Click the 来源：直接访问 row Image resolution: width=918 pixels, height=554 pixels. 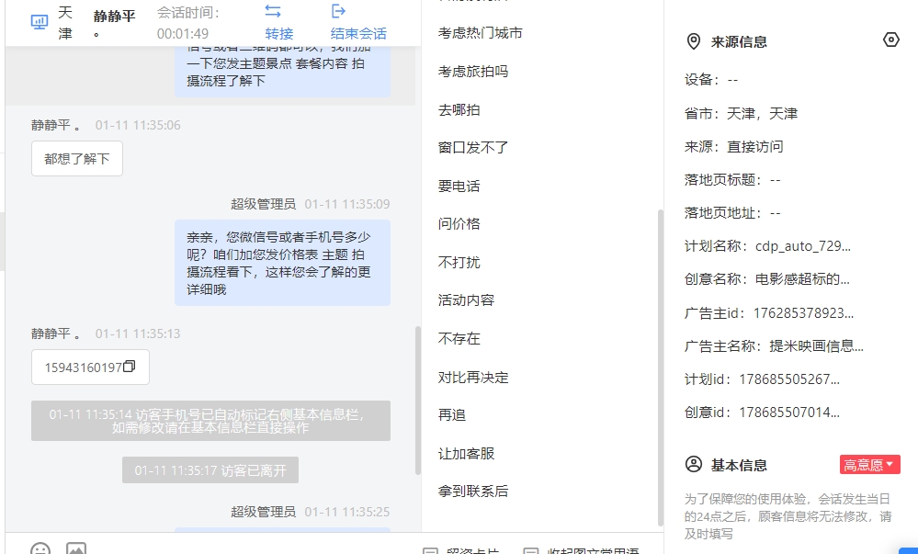[733, 146]
